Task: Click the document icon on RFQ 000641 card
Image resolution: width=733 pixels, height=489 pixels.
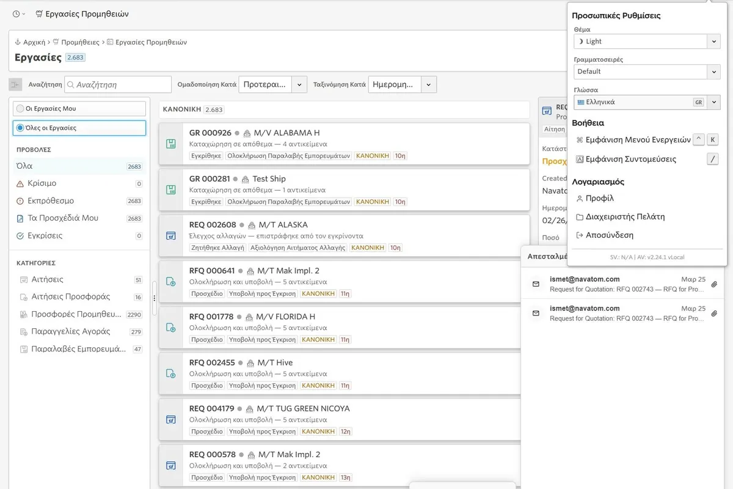Action: tap(171, 282)
